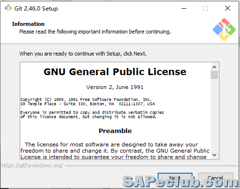
Task: Click the Copyright 1989, 1991 Free Software line
Action: pyautogui.click(x=86, y=100)
